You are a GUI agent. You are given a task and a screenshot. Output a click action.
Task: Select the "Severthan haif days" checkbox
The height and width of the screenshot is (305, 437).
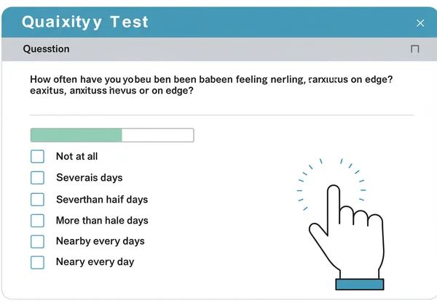[x=37, y=199]
